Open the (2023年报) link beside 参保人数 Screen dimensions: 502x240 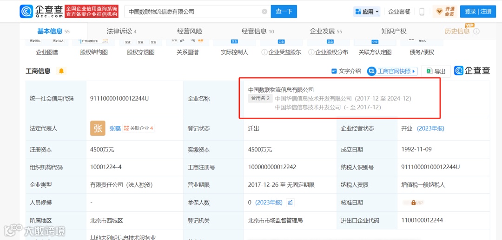[x=269, y=202]
